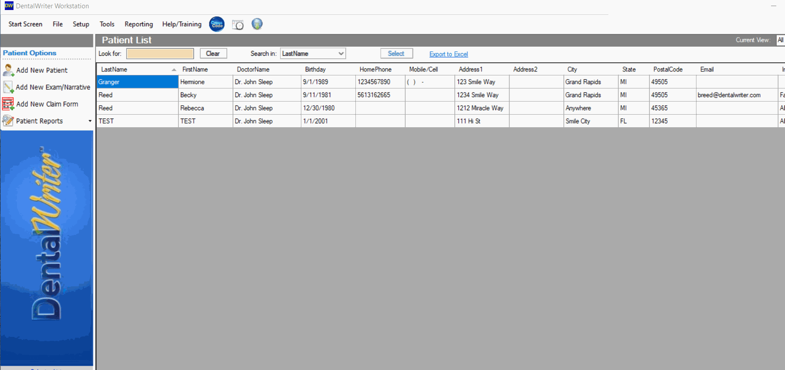Click the DentalWriter app title icon
Viewport: 785px width, 370px height.
(9, 6)
